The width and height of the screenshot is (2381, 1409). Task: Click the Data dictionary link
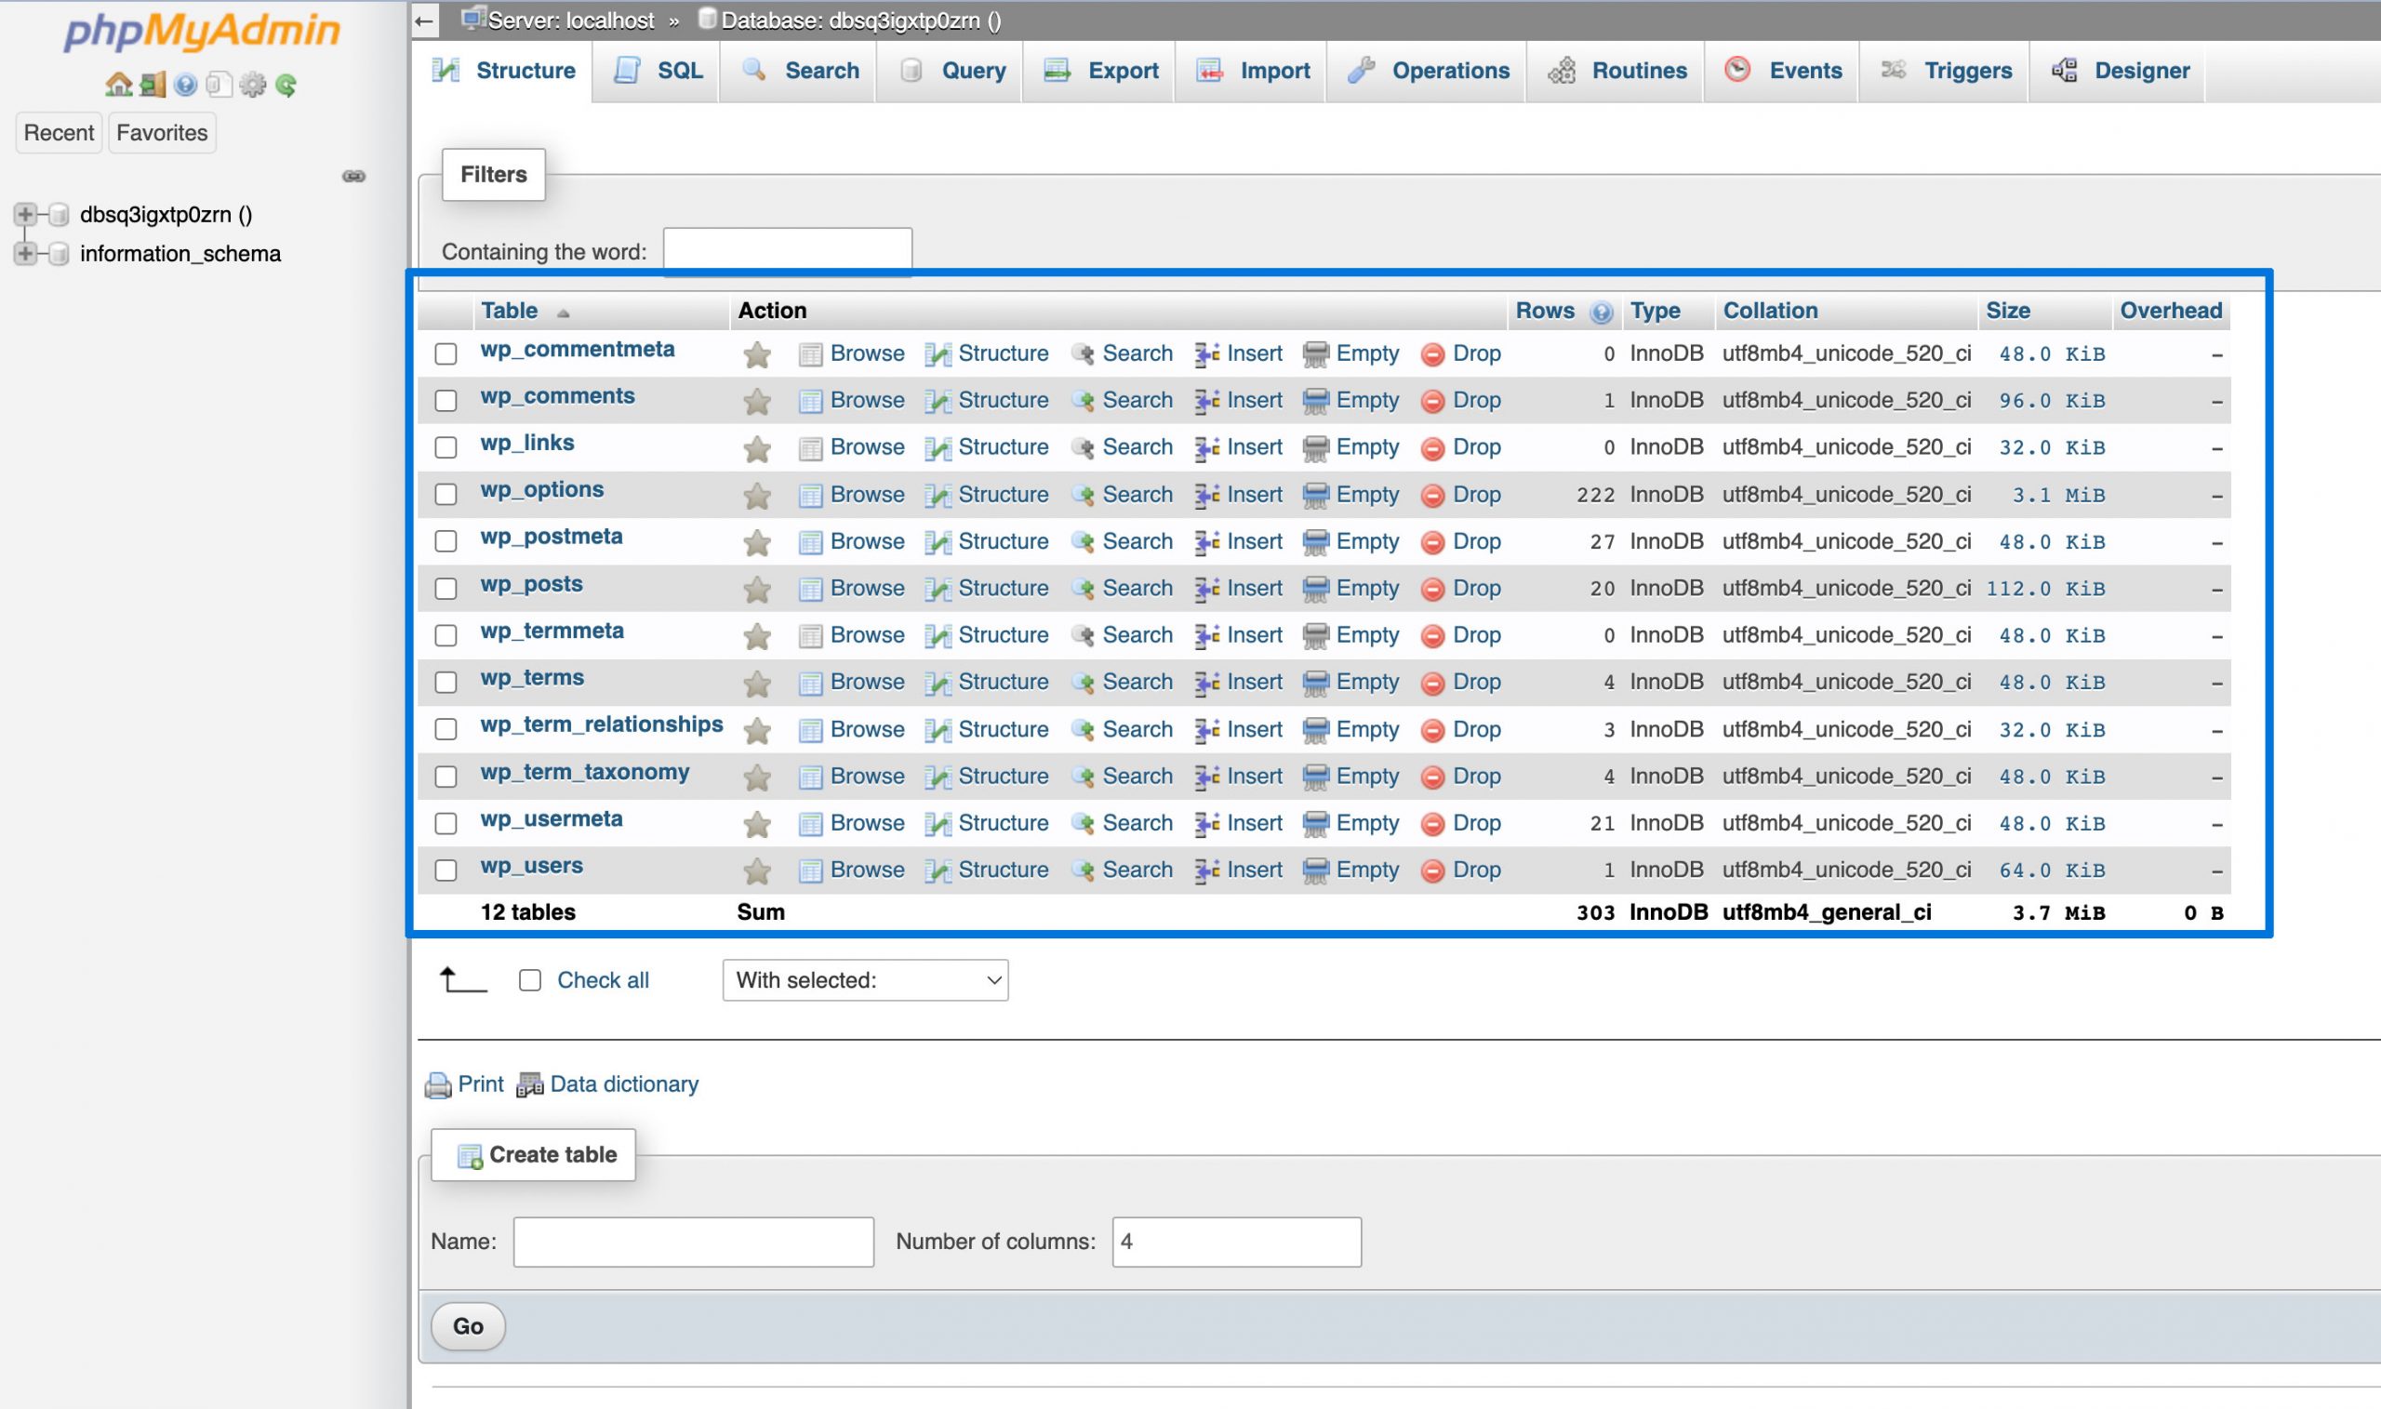623,1083
